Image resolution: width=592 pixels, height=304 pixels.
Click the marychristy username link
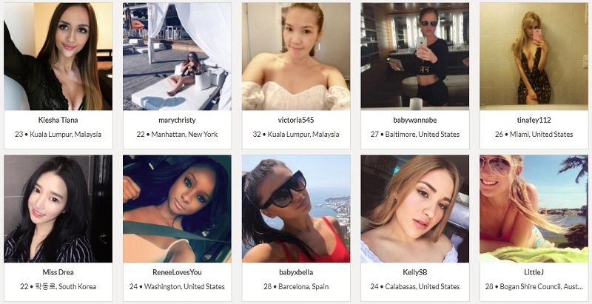(177, 121)
